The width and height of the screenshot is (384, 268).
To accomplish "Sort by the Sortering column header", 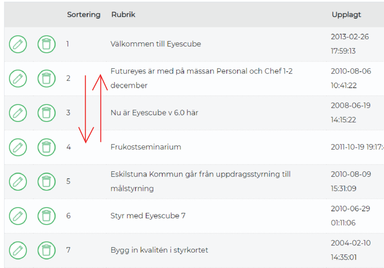I will 84,15.
